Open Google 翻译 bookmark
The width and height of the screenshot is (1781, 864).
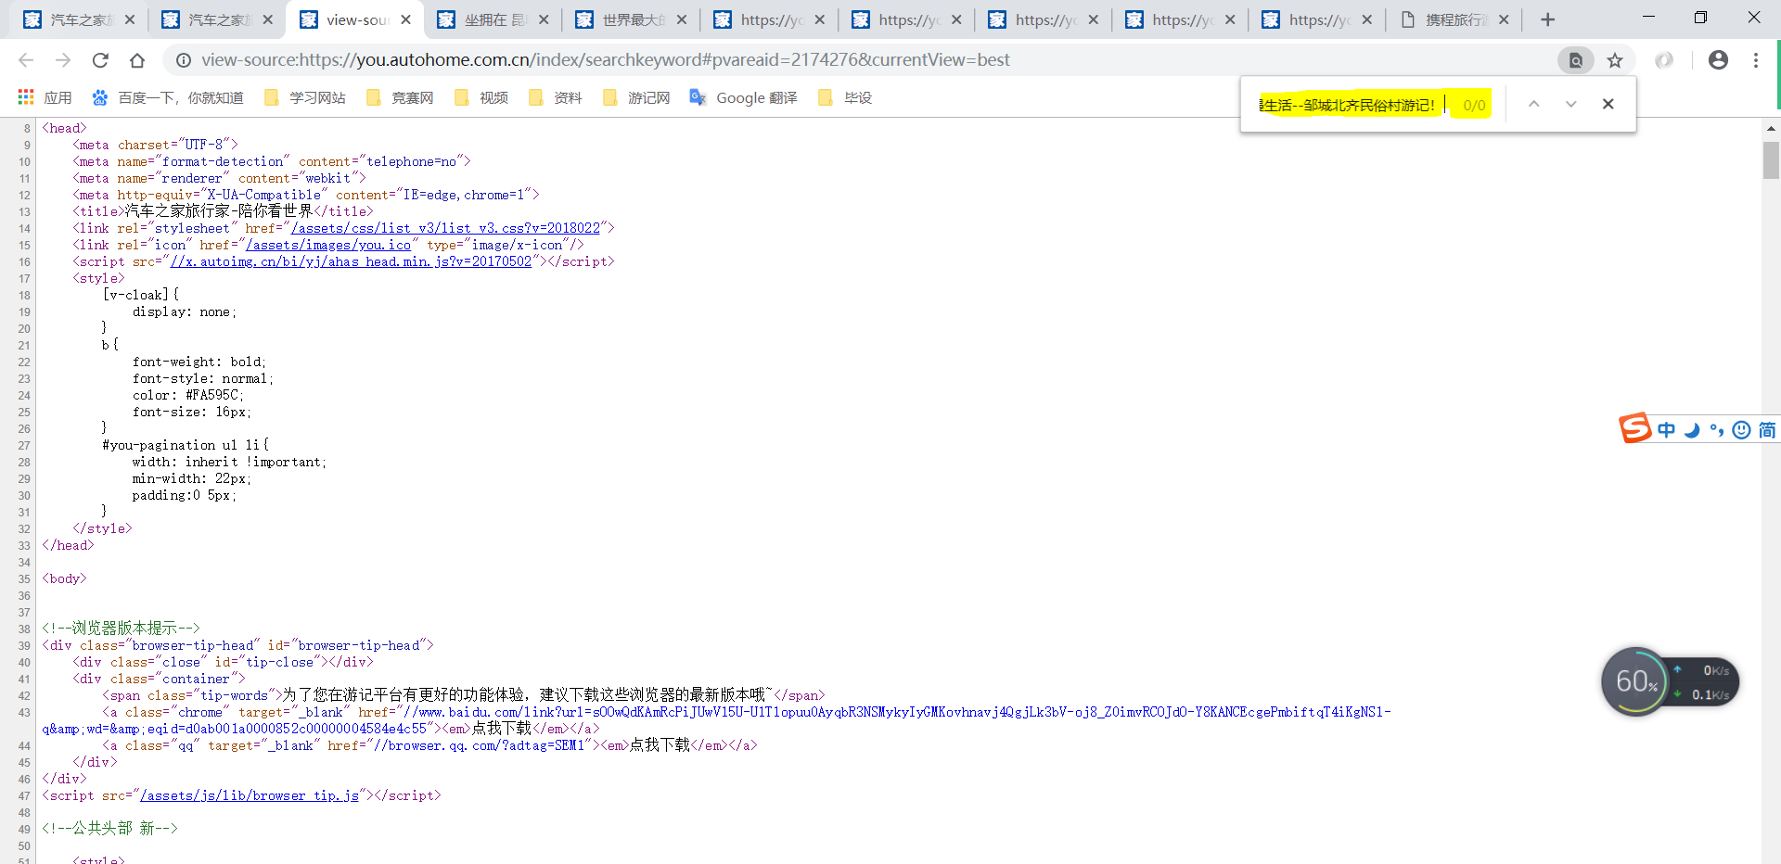[744, 97]
